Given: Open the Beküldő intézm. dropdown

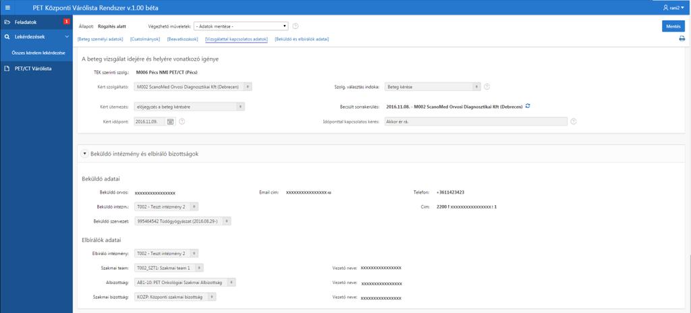Looking at the screenshot, I should click(x=166, y=206).
